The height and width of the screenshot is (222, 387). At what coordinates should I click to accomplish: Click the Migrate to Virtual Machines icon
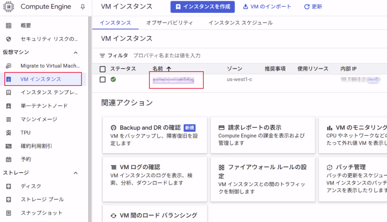tap(9, 66)
